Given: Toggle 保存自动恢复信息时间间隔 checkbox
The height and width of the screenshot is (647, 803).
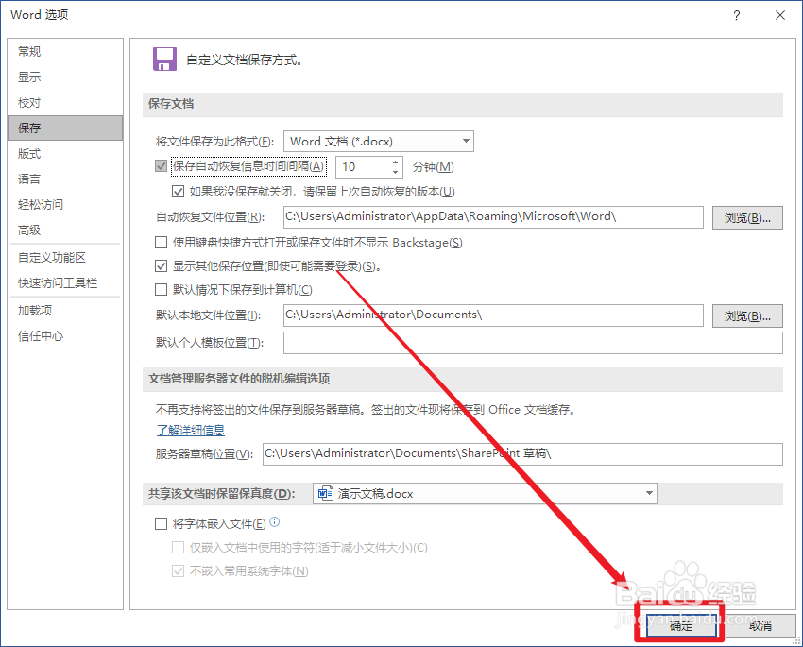Looking at the screenshot, I should click(162, 166).
